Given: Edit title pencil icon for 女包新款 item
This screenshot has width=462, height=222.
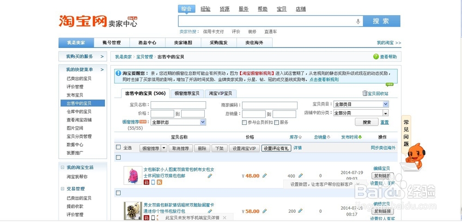Looking at the screenshot, I should (x=210, y=176).
